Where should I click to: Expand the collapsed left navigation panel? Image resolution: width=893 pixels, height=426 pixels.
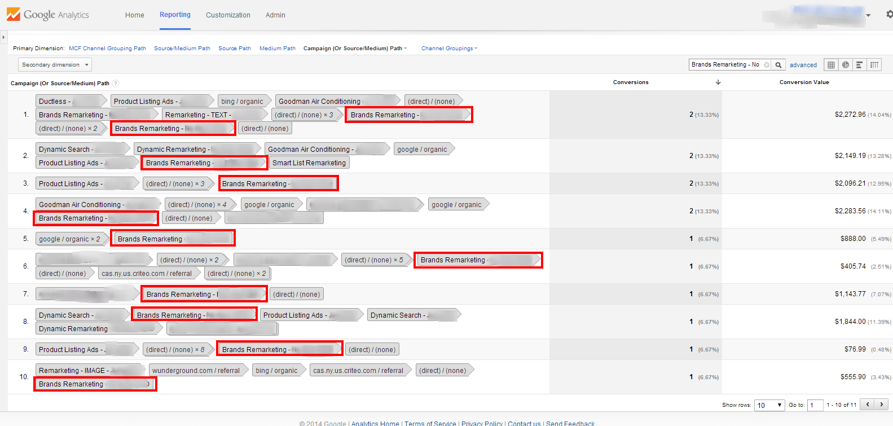3,38
